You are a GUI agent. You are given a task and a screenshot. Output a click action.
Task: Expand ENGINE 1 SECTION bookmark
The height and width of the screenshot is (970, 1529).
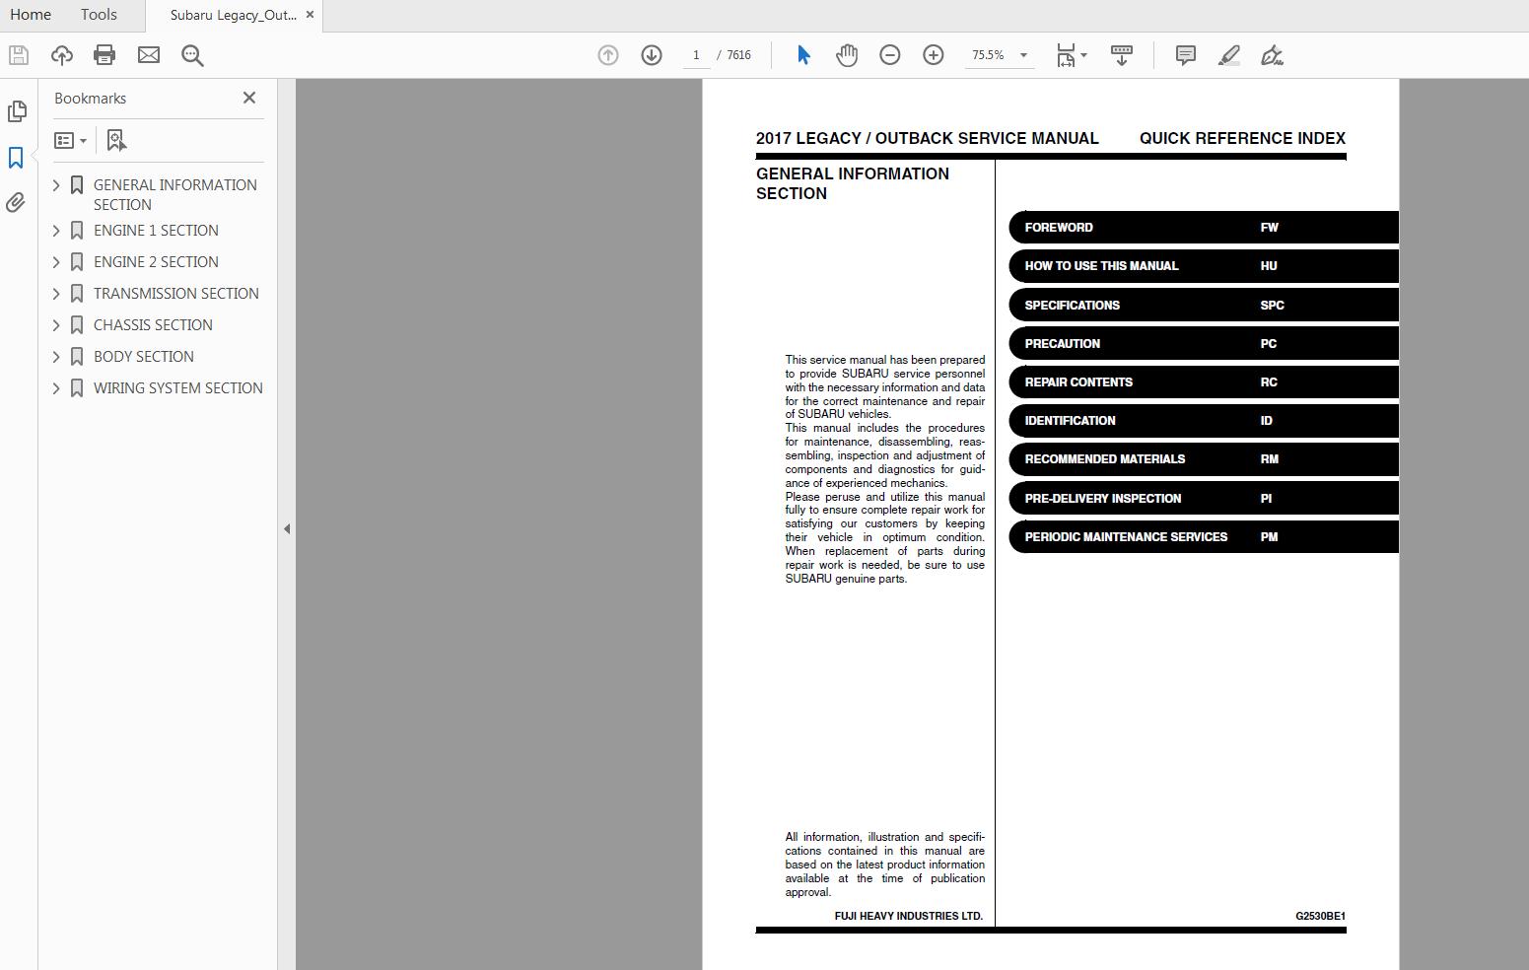coord(56,231)
